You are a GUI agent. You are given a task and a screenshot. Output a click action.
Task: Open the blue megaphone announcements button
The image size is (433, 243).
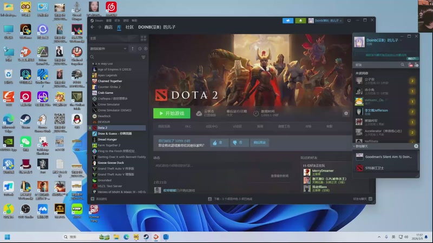point(288,21)
